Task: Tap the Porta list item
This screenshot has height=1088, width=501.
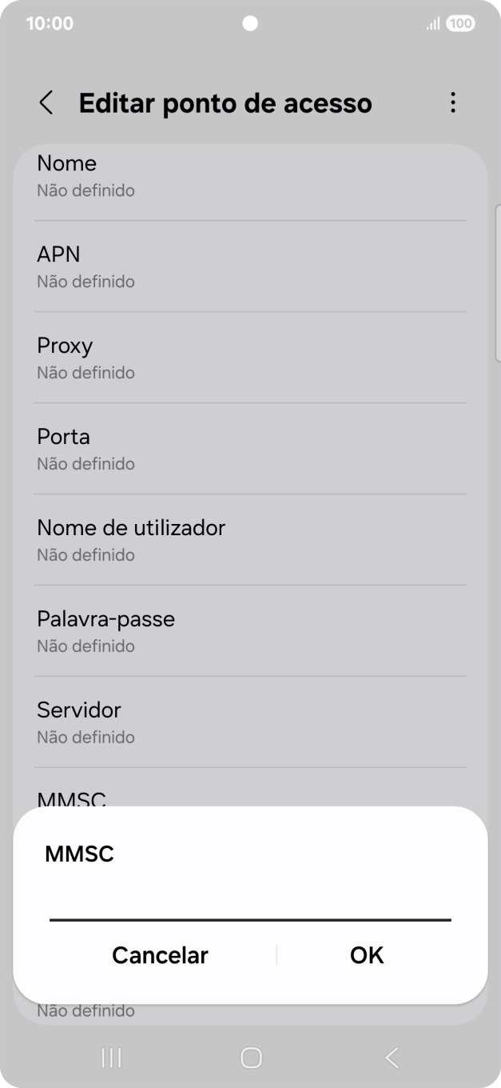Action: pyautogui.click(x=250, y=449)
